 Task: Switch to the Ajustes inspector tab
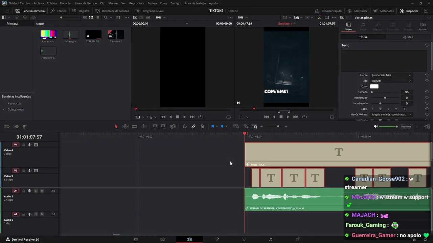point(408,37)
